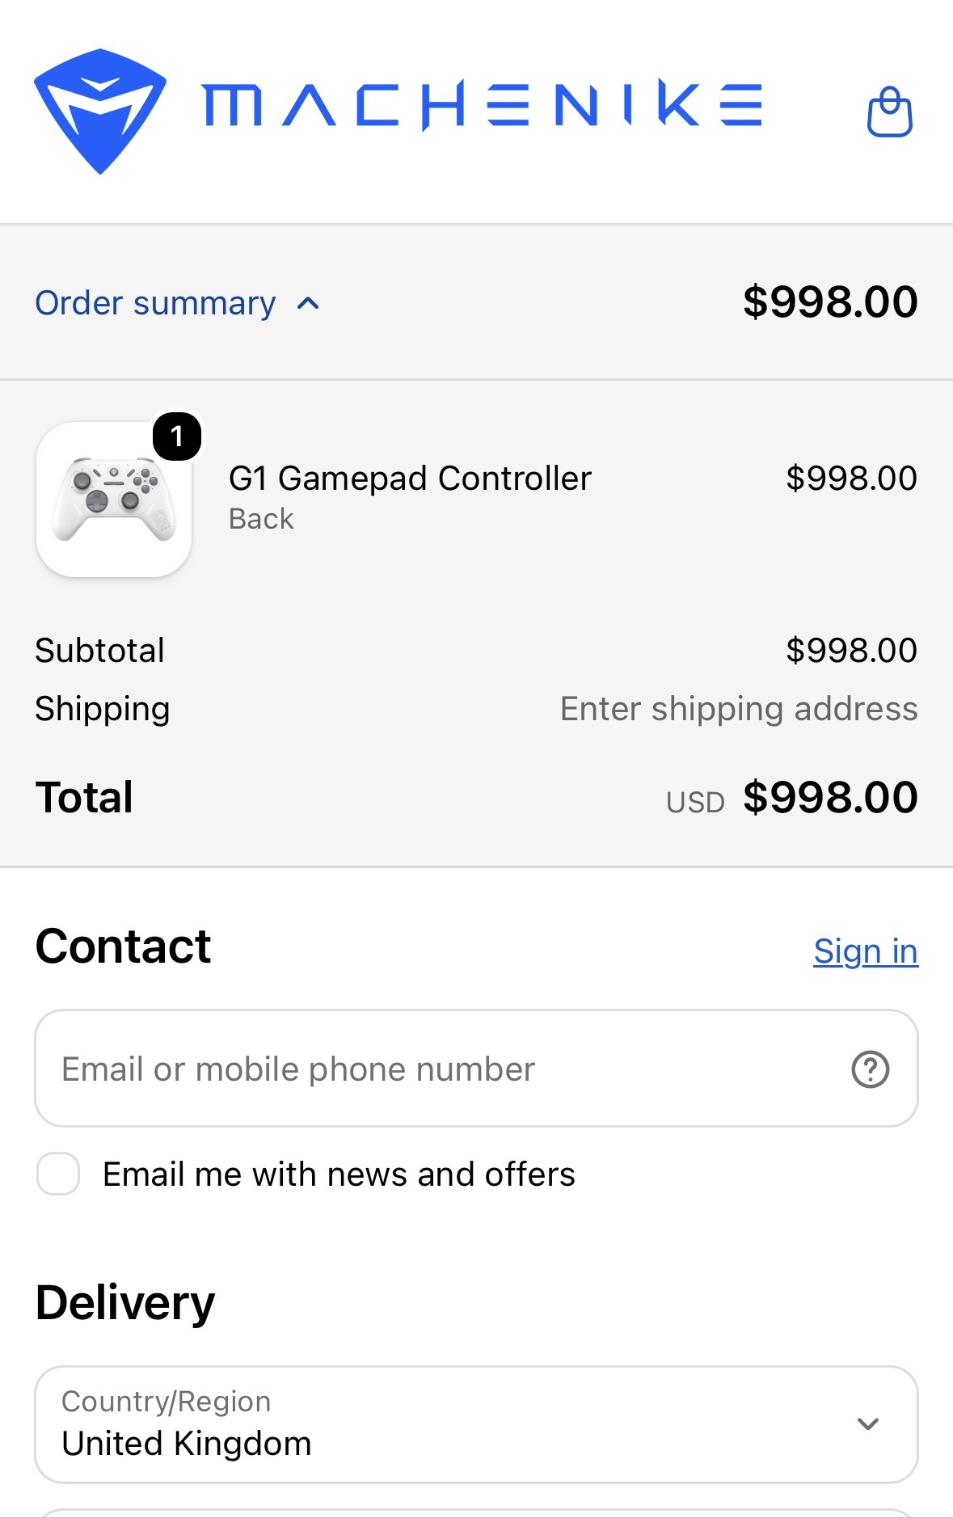Click the order total price in header
The width and height of the screenshot is (953, 1518).
point(830,302)
